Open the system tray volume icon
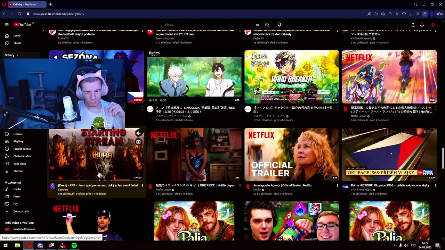This screenshot has width=445, height=250. click(x=406, y=245)
